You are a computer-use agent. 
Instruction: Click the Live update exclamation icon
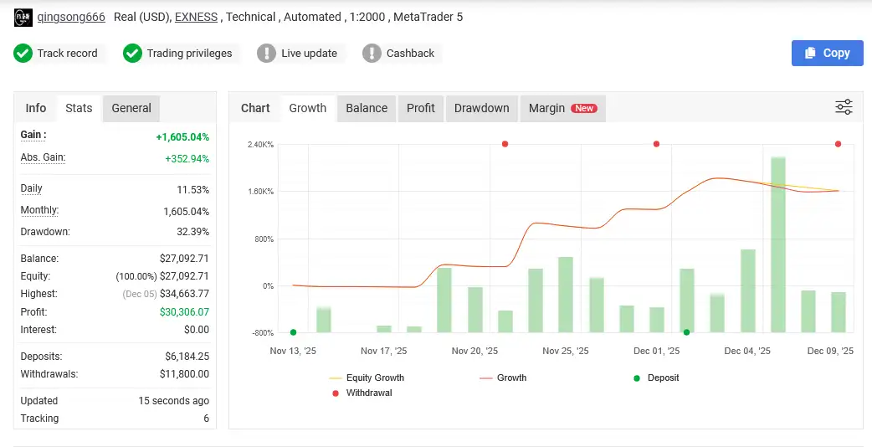[x=267, y=54]
